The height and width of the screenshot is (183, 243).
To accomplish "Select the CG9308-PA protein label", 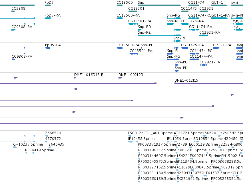I will 22,57.
